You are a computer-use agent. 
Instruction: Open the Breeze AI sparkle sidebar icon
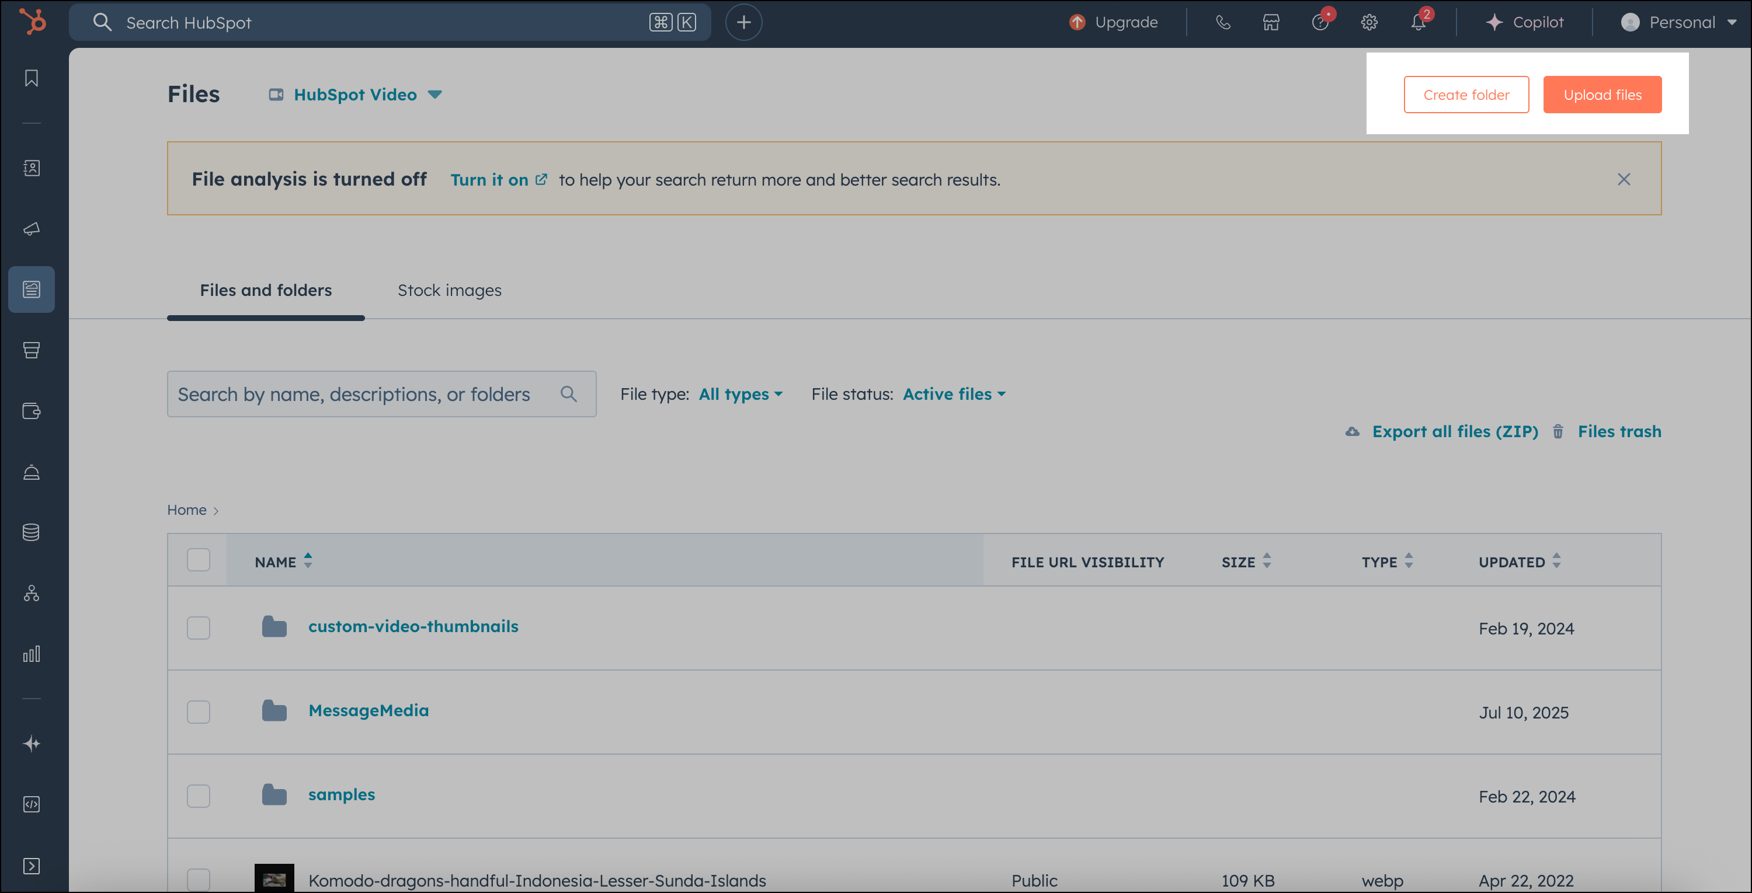point(32,744)
